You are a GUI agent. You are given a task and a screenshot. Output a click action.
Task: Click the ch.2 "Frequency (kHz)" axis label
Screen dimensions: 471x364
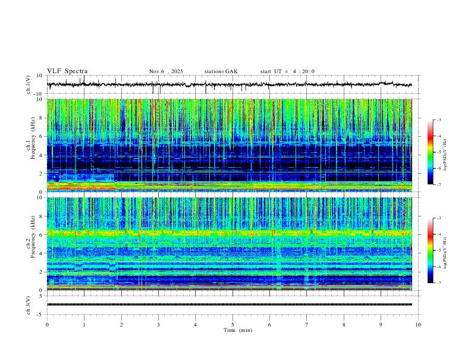(x=33, y=237)
